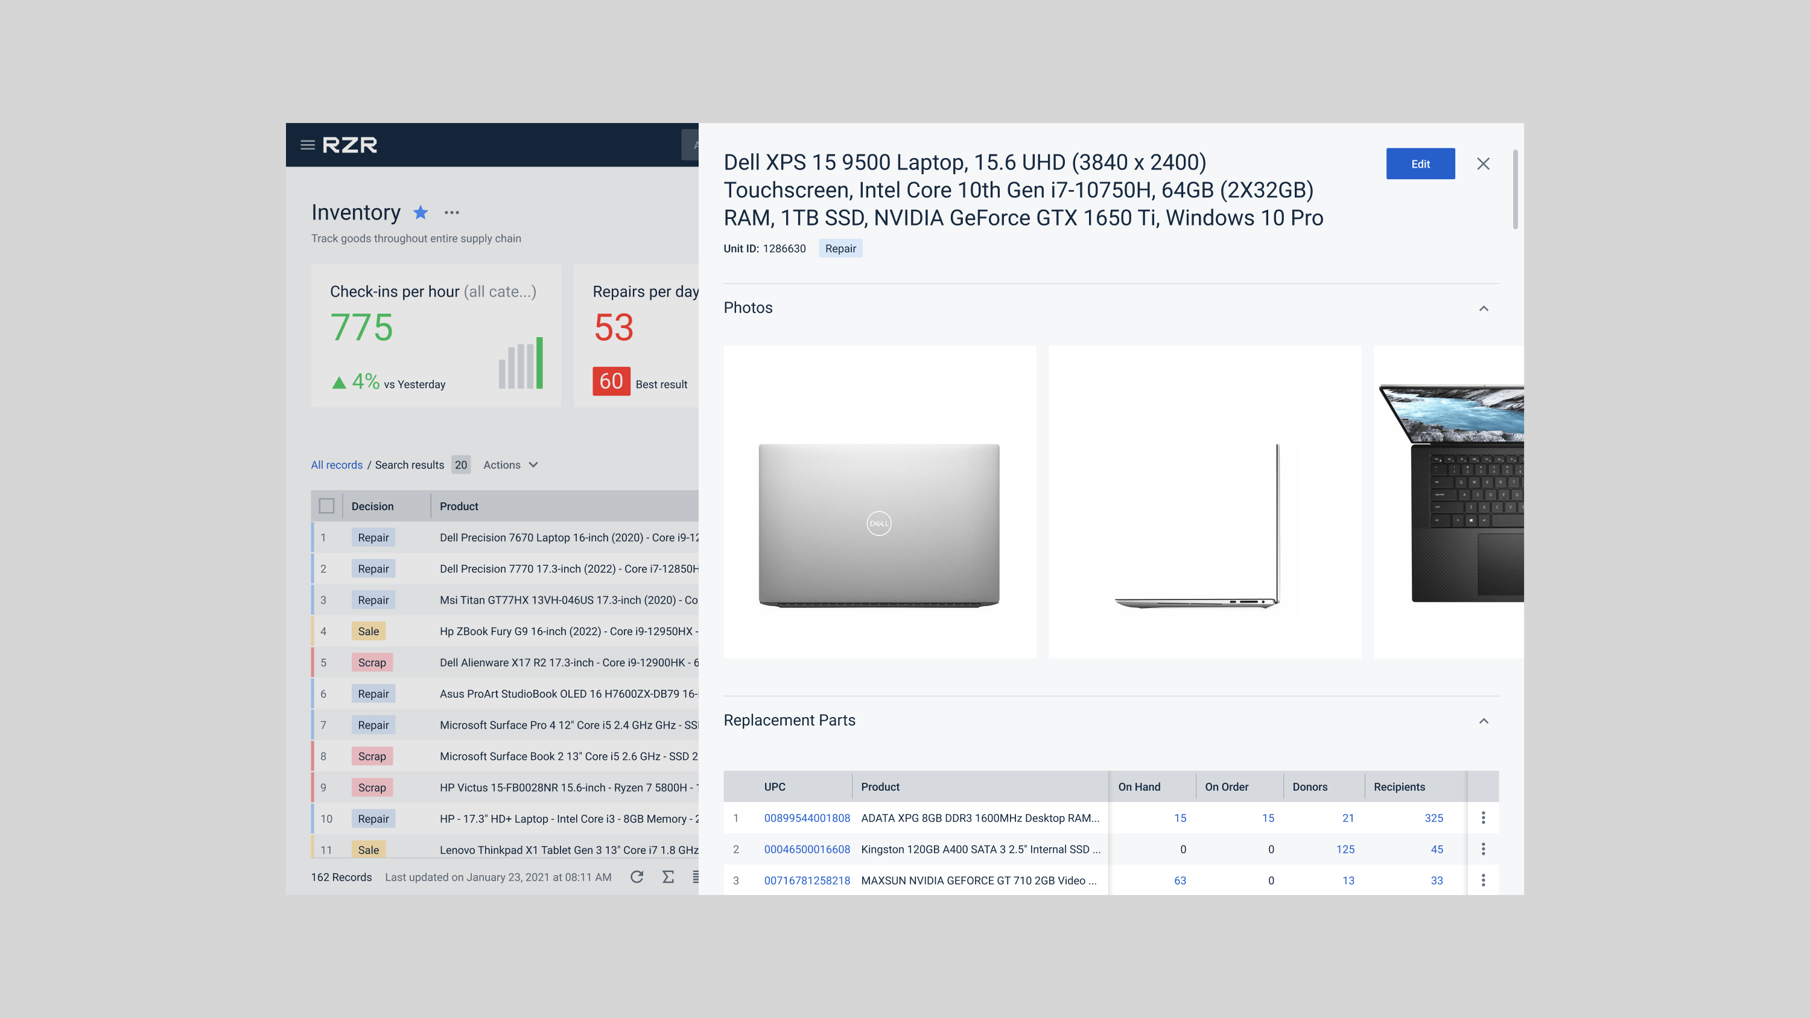The width and height of the screenshot is (1810, 1018).
Task: Open row menu for MAXSUN GT 710
Action: (1483, 880)
